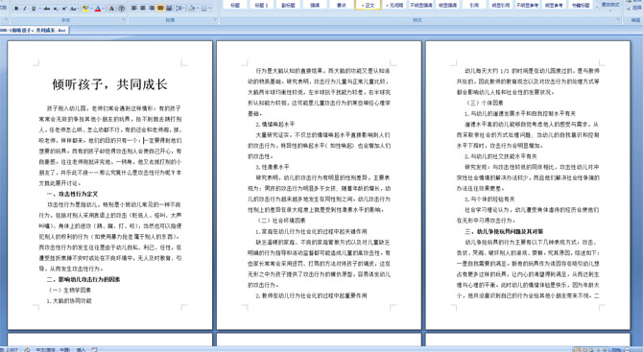The height and width of the screenshot is (352, 643).
Task: Apply character shading icon
Action: pyautogui.click(x=111, y=9)
